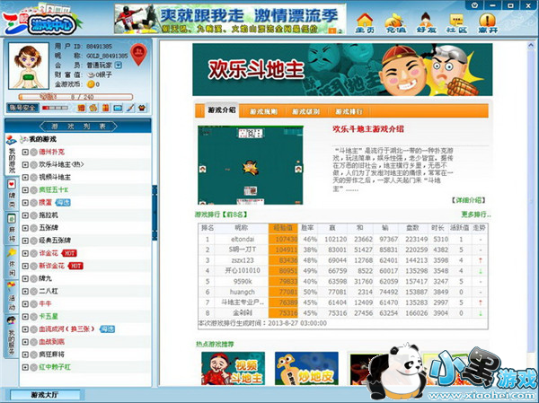Open the 炒地皮 recommended game thumbnail

point(306,369)
